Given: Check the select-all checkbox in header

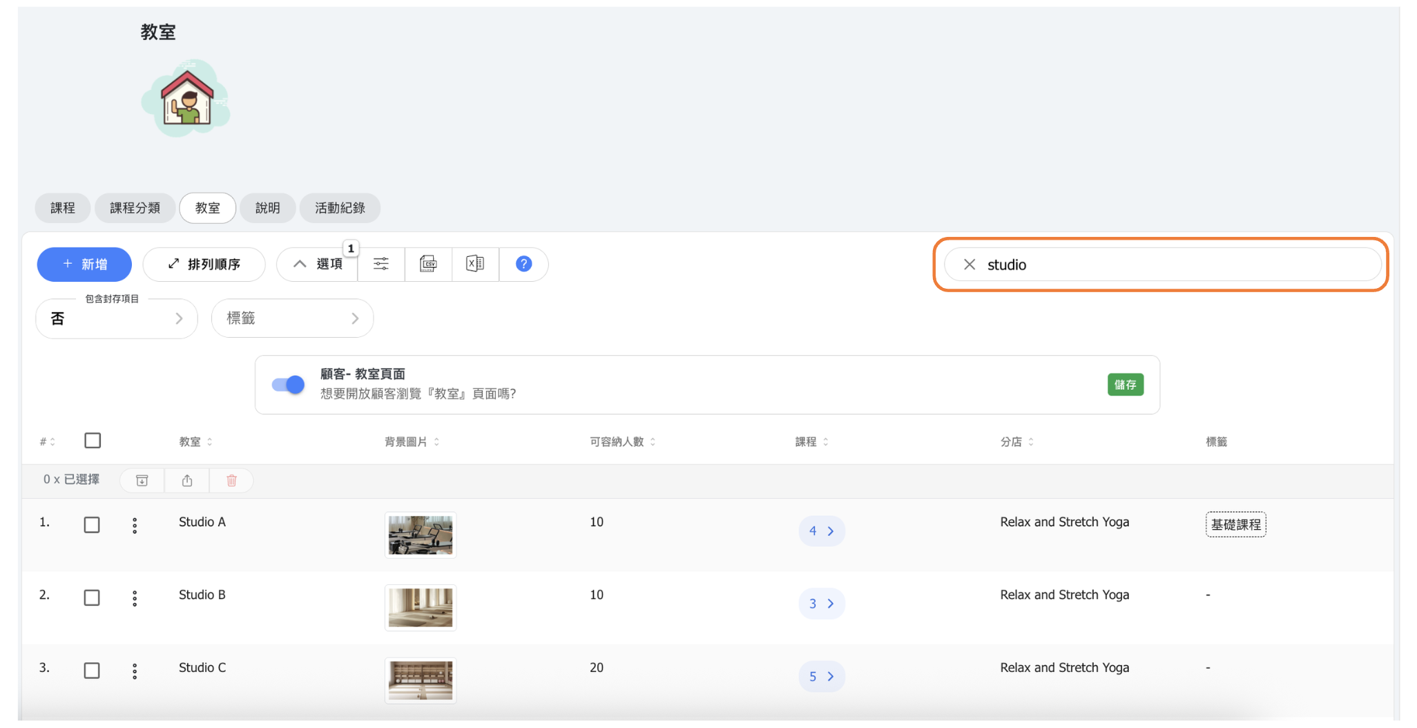Looking at the screenshot, I should 93,441.
